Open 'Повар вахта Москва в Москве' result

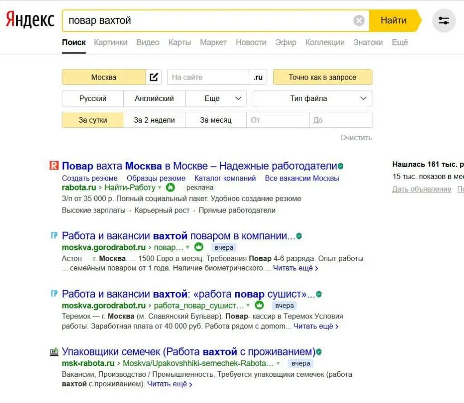point(199,166)
